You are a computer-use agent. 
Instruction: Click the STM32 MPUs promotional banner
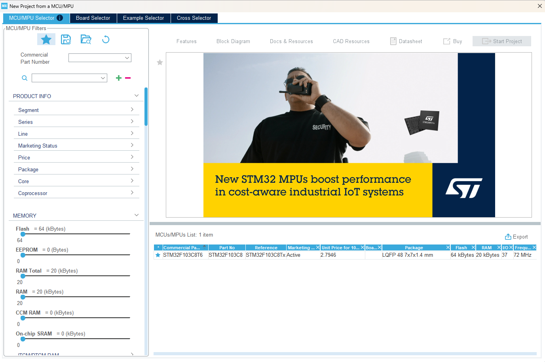pos(349,135)
